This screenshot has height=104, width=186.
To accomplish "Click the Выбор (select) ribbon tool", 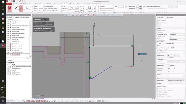I will point(10,8).
